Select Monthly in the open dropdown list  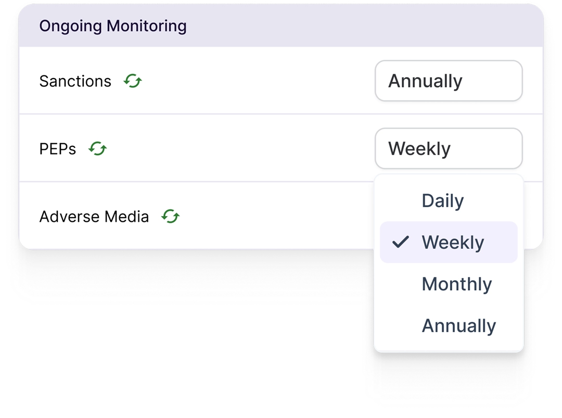456,284
